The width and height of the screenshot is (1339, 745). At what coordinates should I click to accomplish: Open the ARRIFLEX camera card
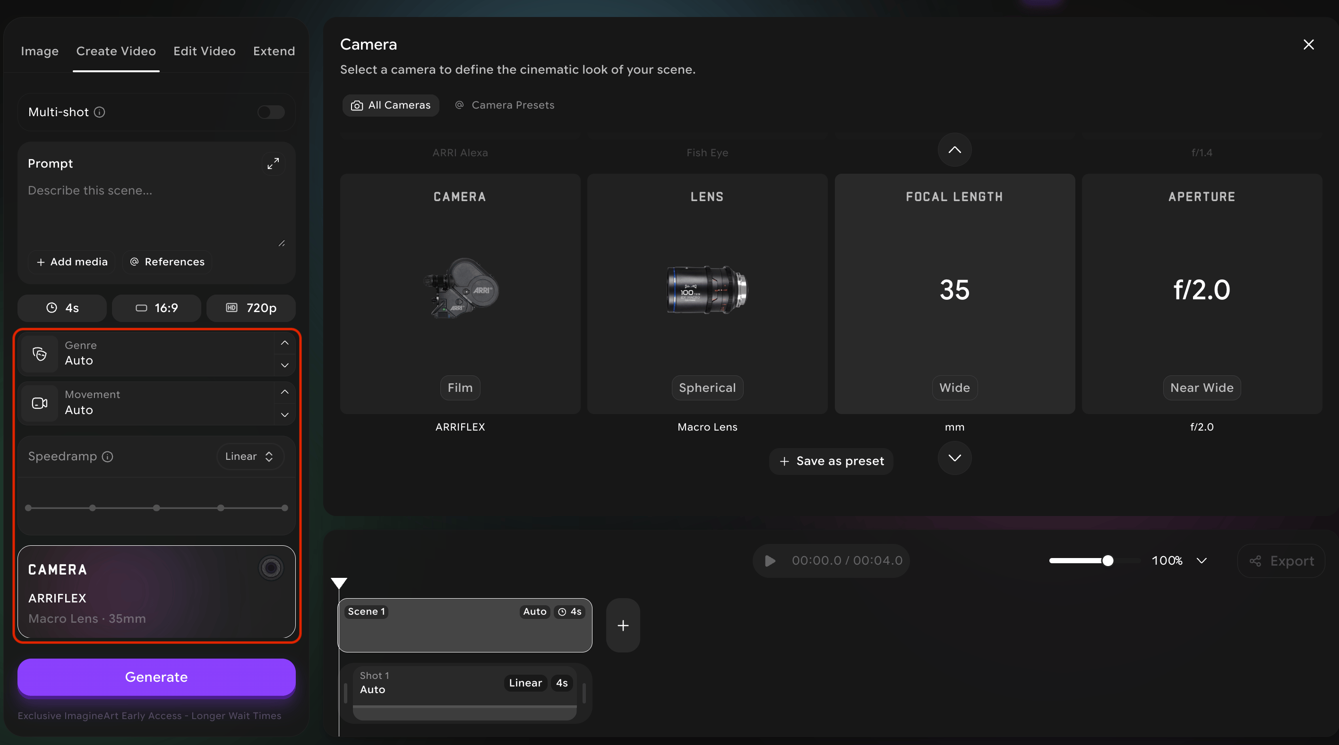(156, 592)
